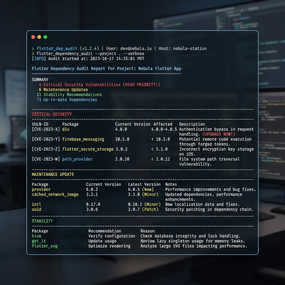This screenshot has height=285, width=285.
Task: Select the flutter_dep_audit command name
Action: coord(57,48)
